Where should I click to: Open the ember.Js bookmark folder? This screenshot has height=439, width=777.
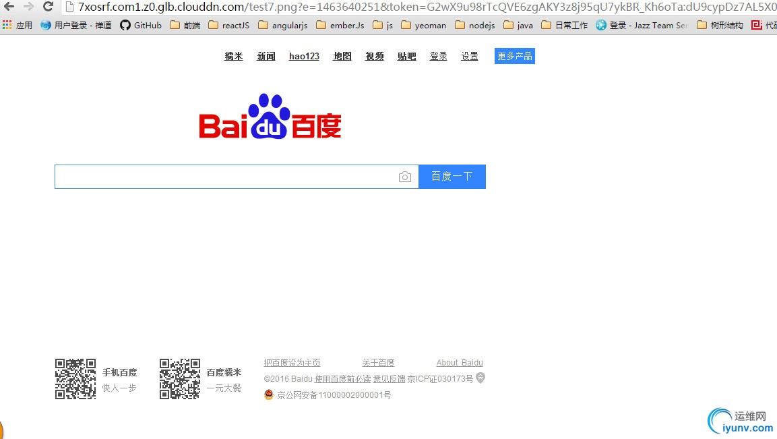pyautogui.click(x=340, y=26)
